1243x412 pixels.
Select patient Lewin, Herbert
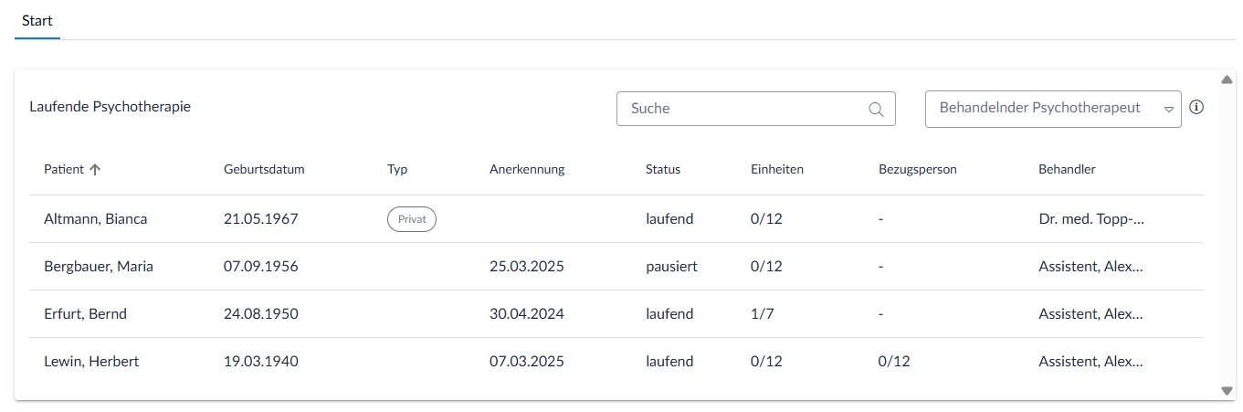91,362
